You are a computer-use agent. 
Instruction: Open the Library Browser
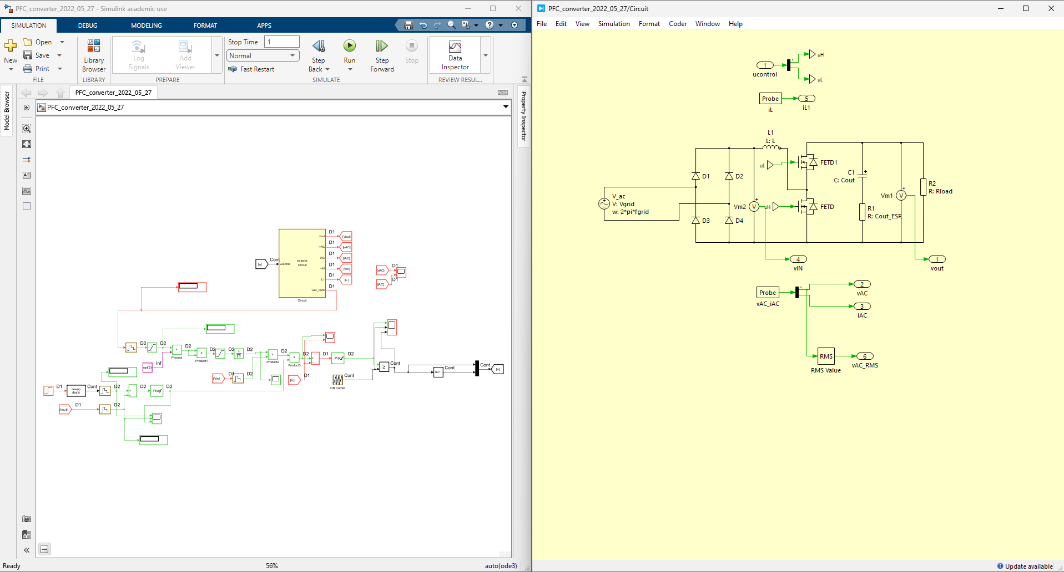point(94,55)
